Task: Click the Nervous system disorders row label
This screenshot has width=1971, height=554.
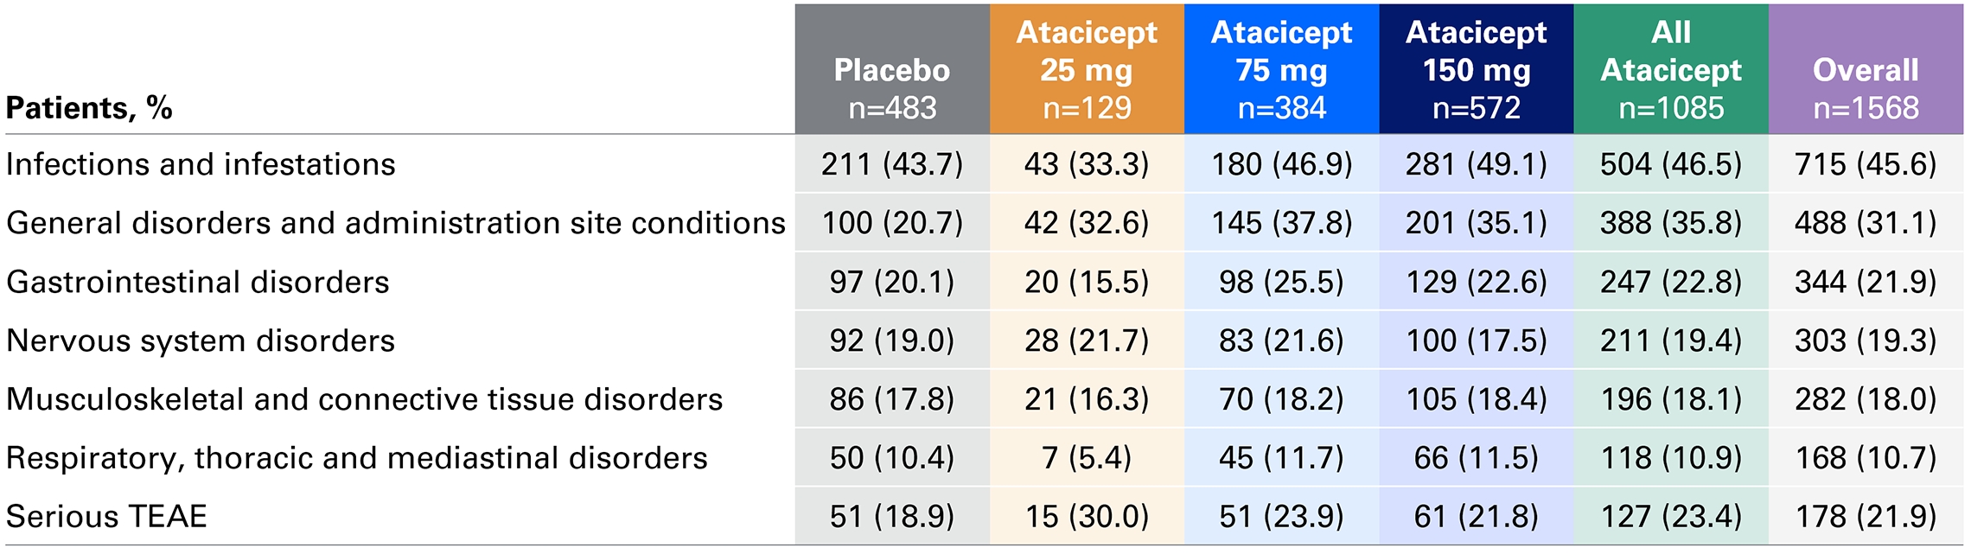Action: click(x=200, y=341)
